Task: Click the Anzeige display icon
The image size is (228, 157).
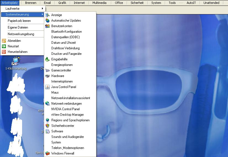Action: (47, 15)
